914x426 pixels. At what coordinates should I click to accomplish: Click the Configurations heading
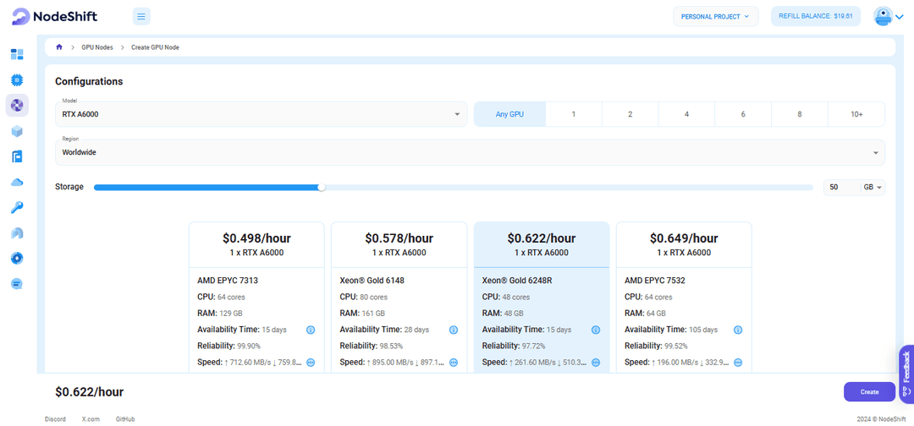[x=89, y=81]
